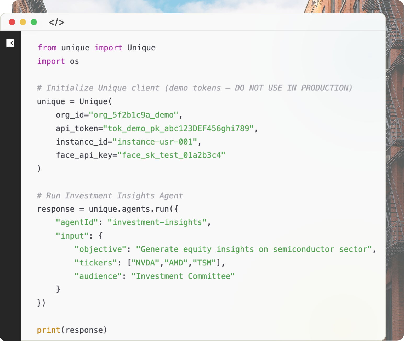Screen dimensions: 404x341
Task: Click the "Initialize Unique client" comment line
Action: [195, 88]
